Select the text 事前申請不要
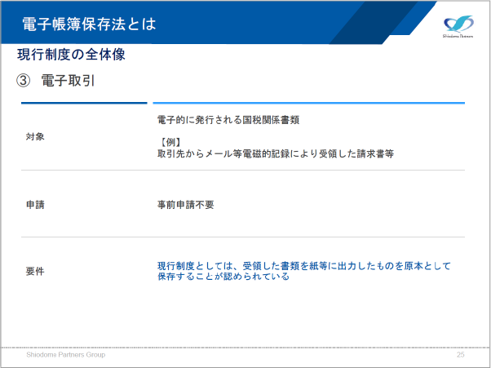This screenshot has height=368, width=491. point(186,205)
